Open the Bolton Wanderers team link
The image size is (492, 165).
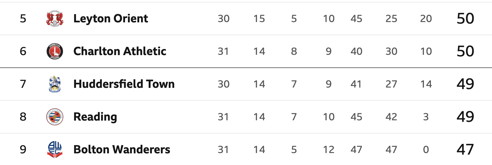(122, 150)
